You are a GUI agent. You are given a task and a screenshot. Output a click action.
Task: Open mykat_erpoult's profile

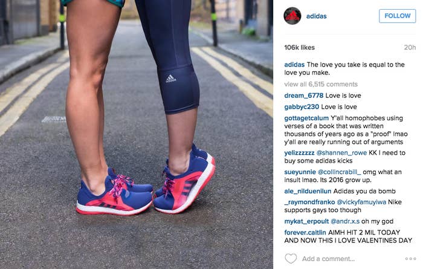(x=306, y=221)
